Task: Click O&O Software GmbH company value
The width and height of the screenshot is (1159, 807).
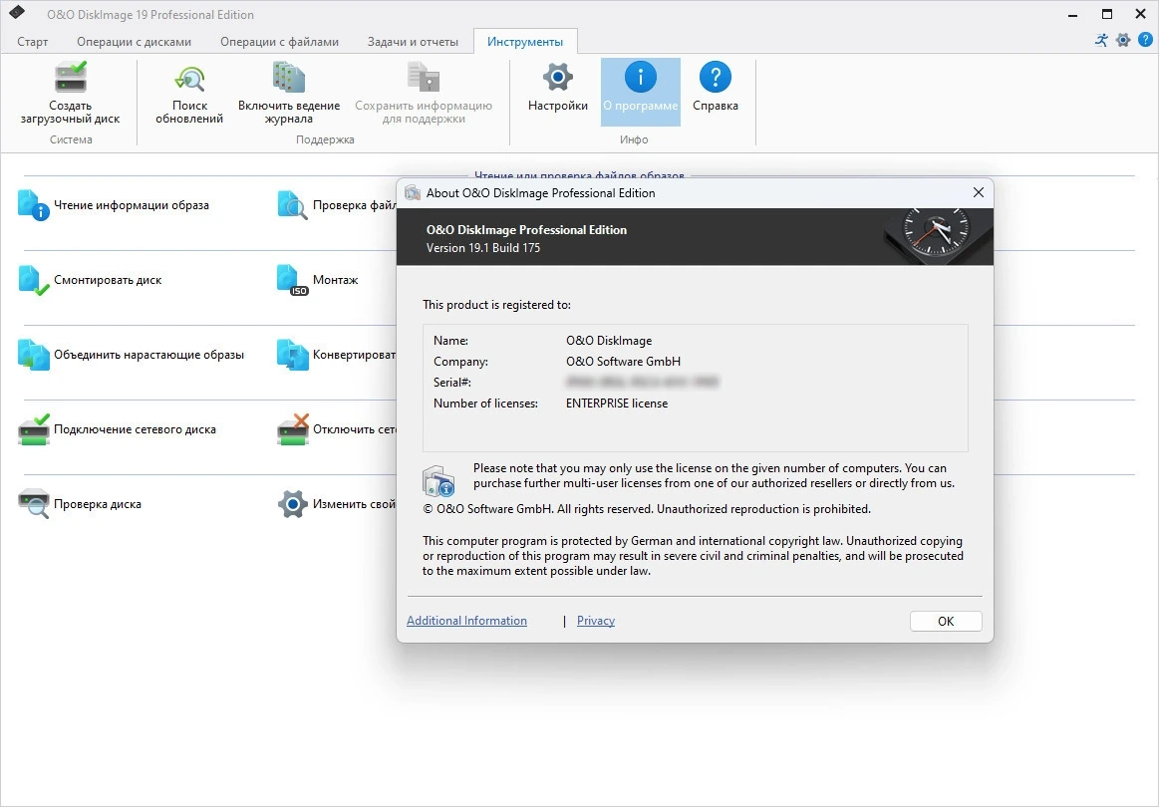Action: (623, 362)
